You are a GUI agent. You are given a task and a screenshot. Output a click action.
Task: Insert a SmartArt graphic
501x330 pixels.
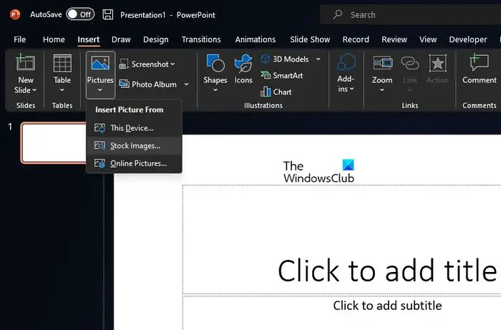(282, 75)
